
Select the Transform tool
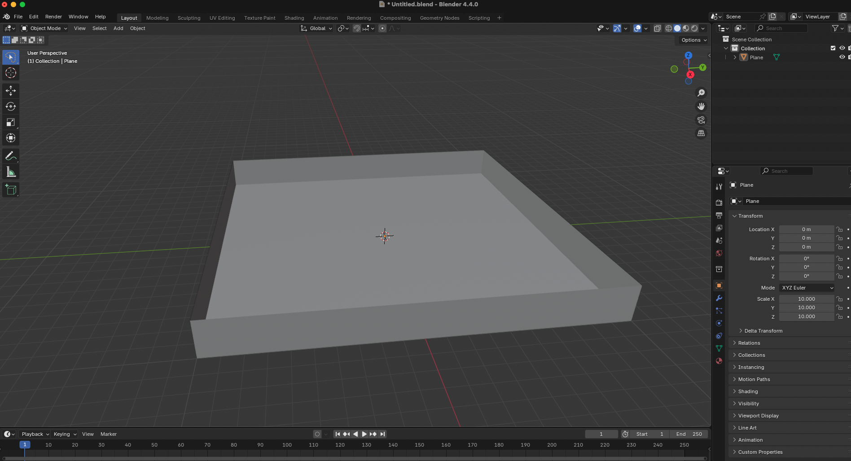pyautogui.click(x=11, y=138)
